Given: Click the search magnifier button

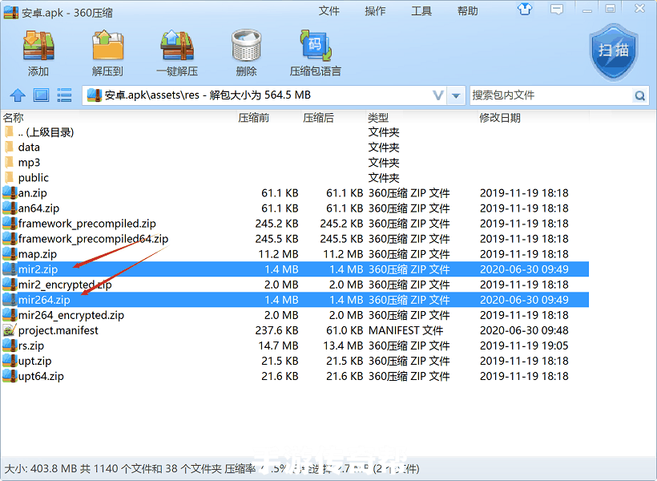Looking at the screenshot, I should 639,95.
